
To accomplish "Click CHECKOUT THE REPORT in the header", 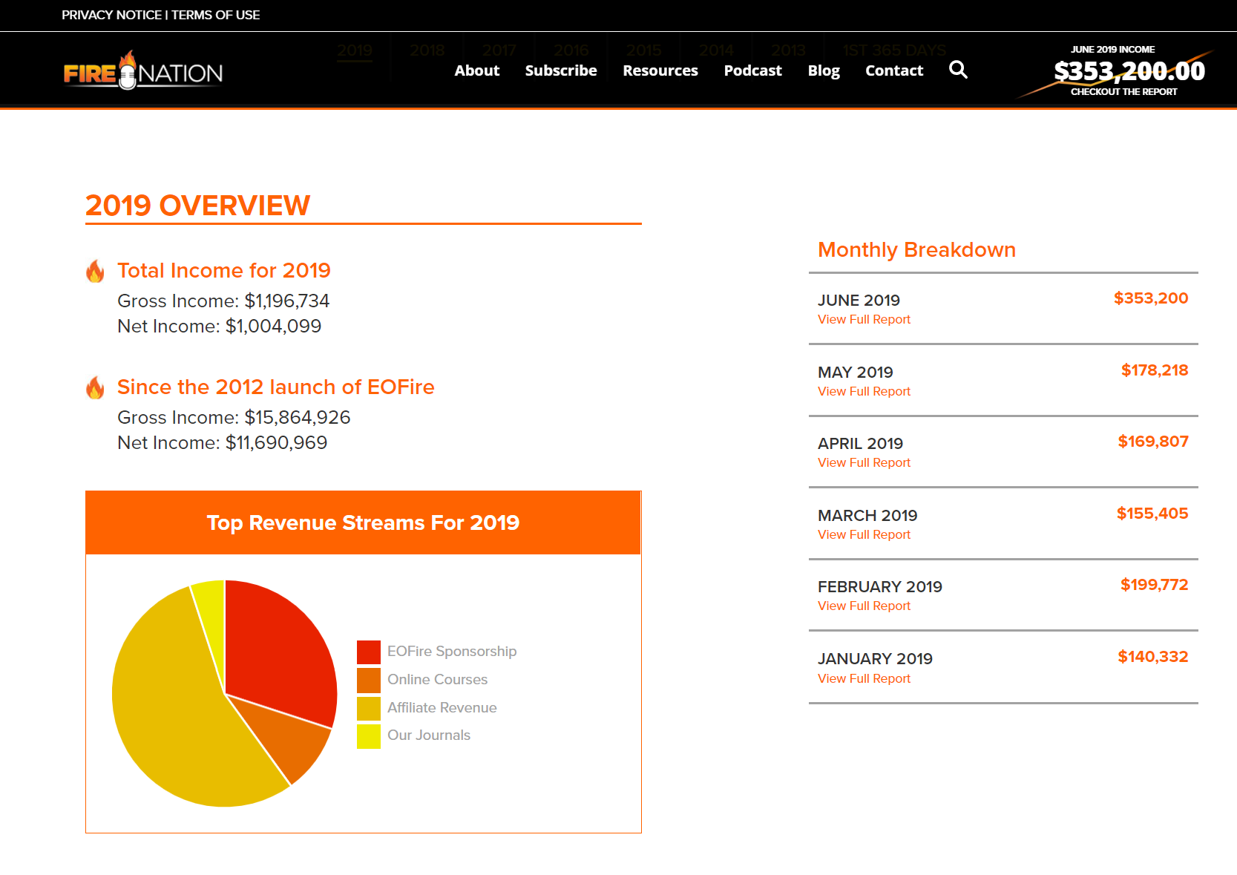I will (1124, 91).
